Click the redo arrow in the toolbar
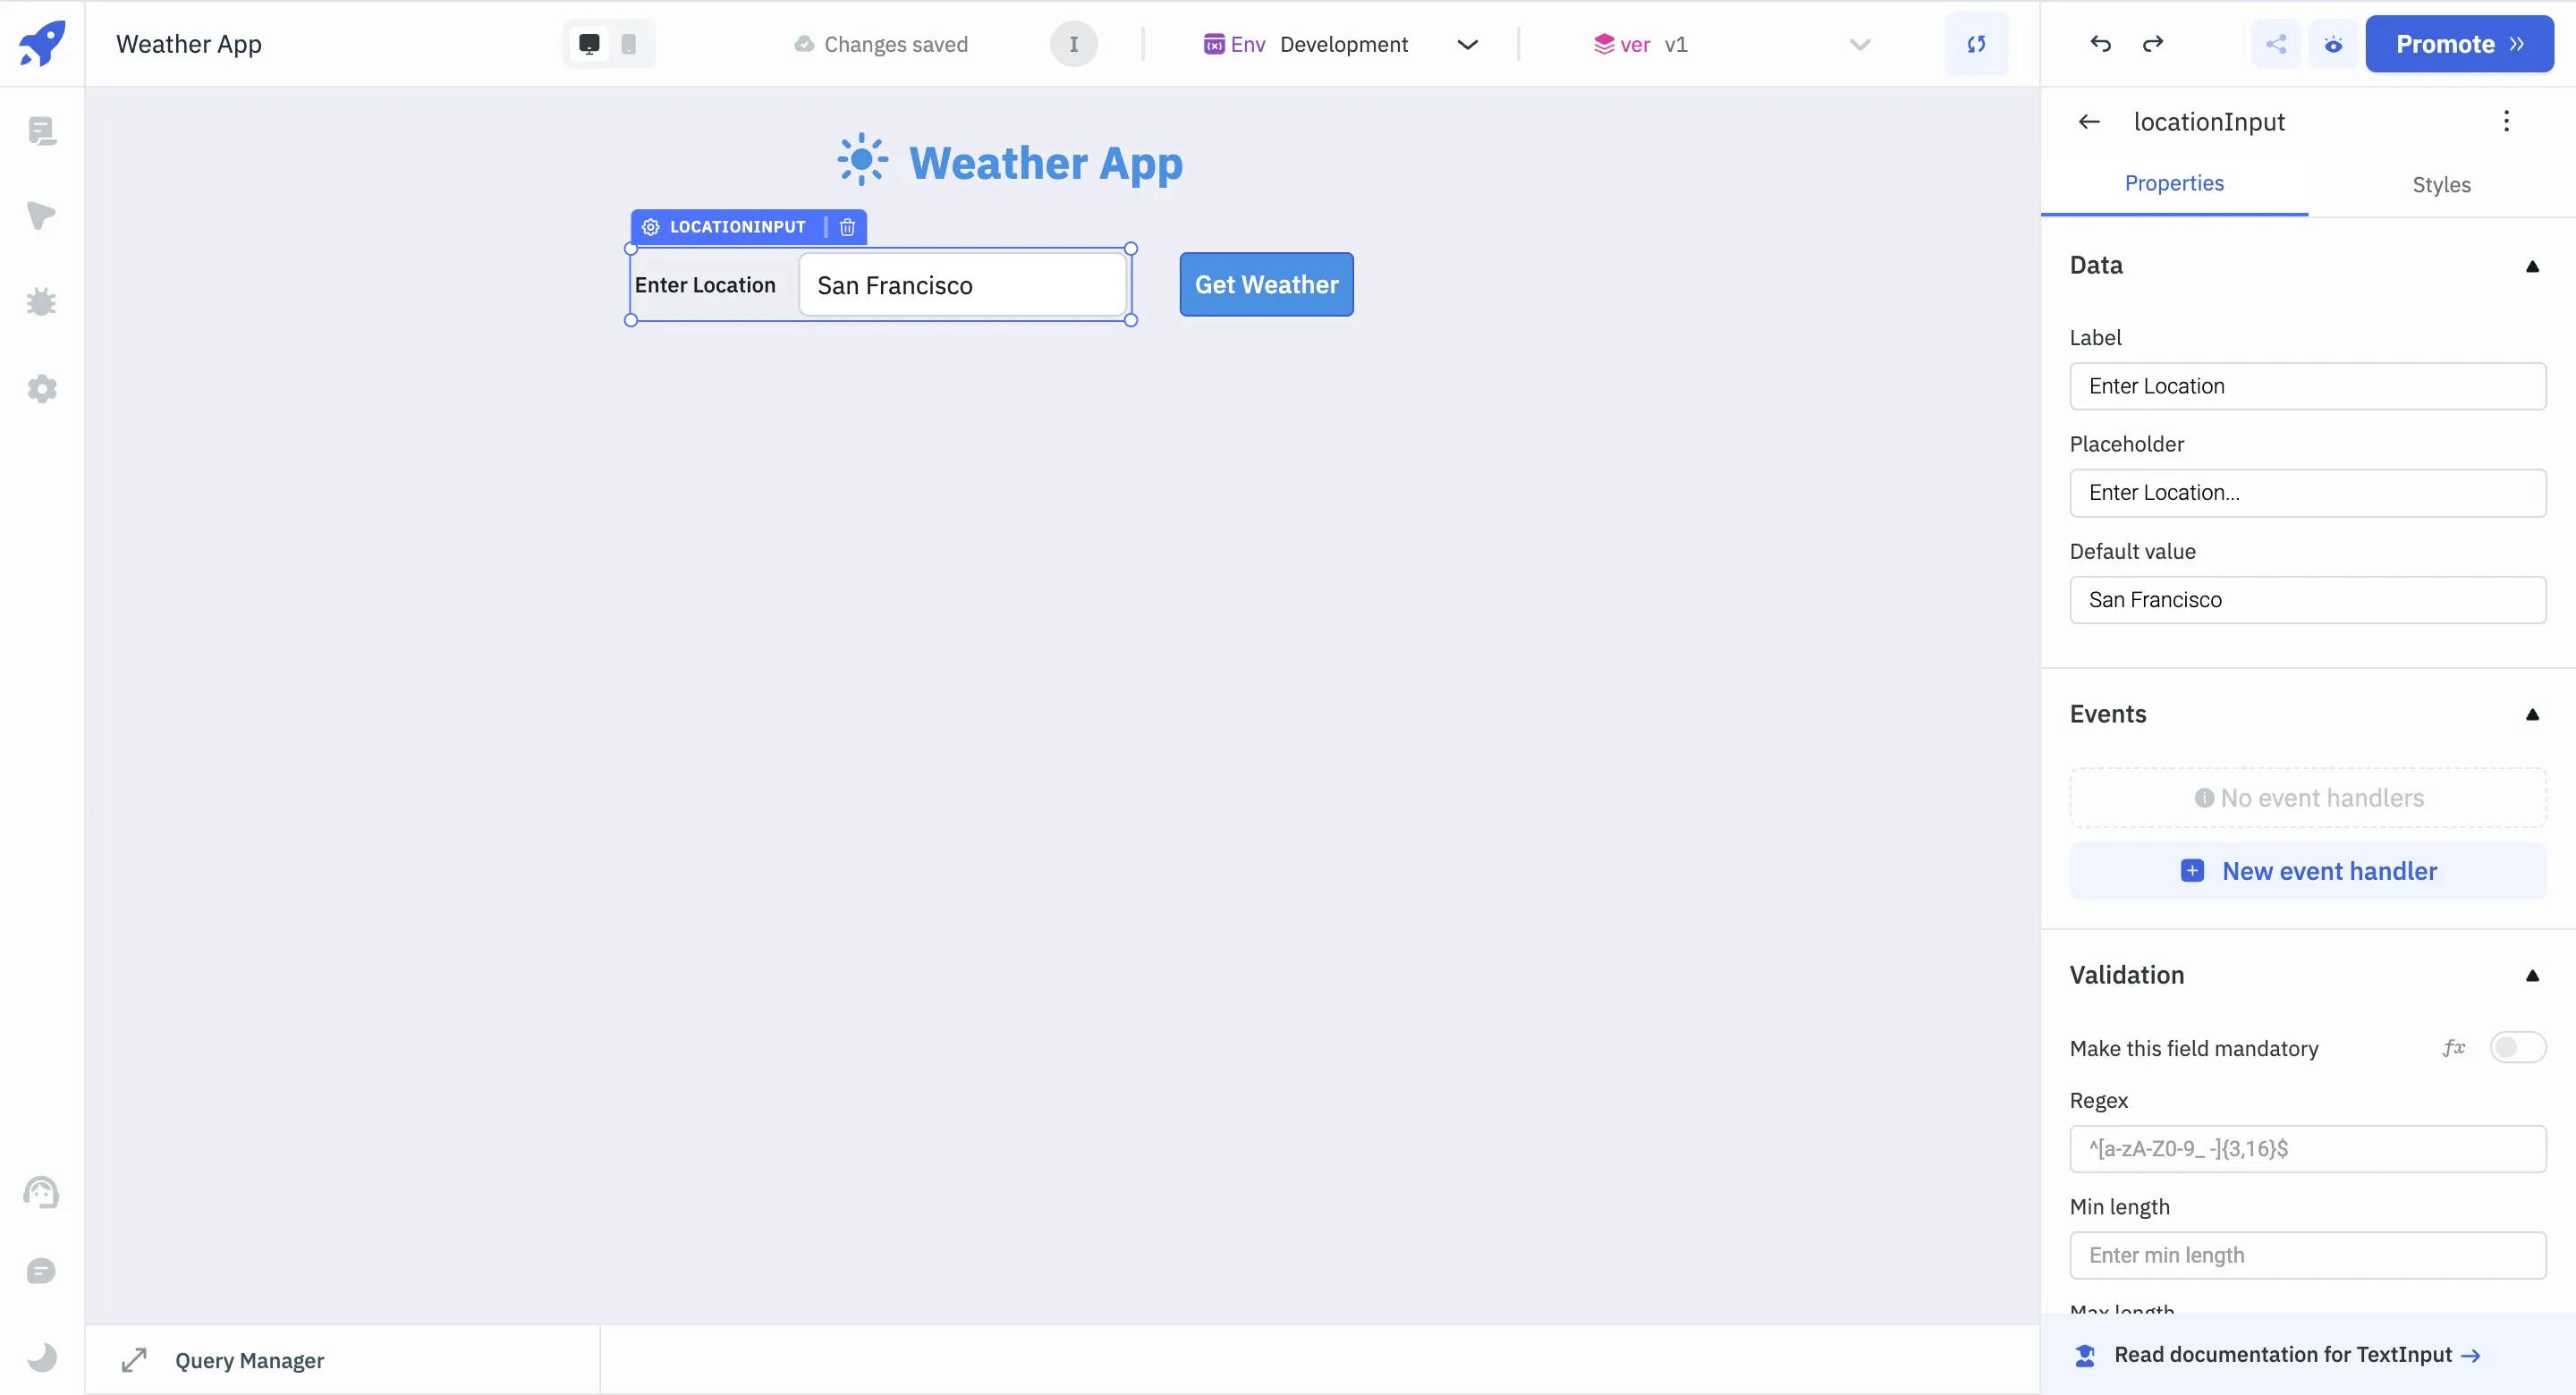This screenshot has width=2576, height=1395. point(2154,44)
